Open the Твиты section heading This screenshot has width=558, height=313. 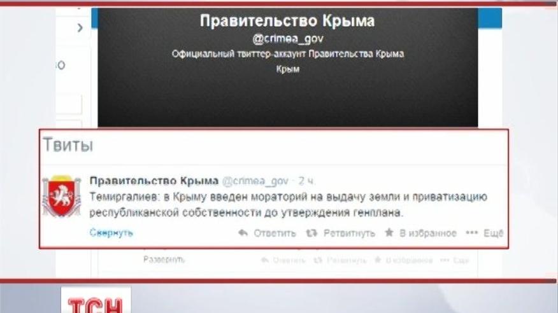(68, 145)
